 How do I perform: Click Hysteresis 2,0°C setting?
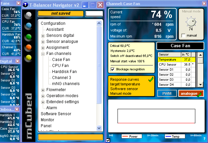point(123,51)
